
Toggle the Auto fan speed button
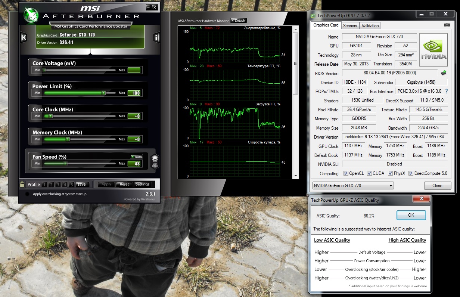click(136, 157)
